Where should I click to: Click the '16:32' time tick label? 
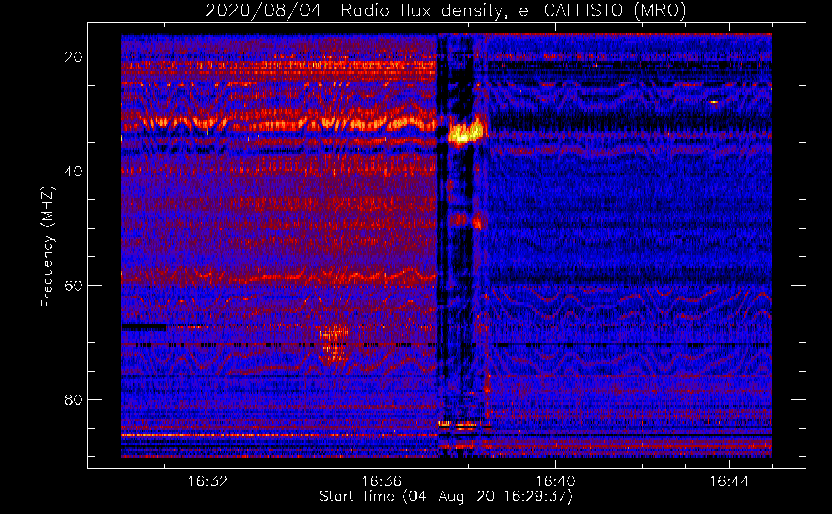208,482
